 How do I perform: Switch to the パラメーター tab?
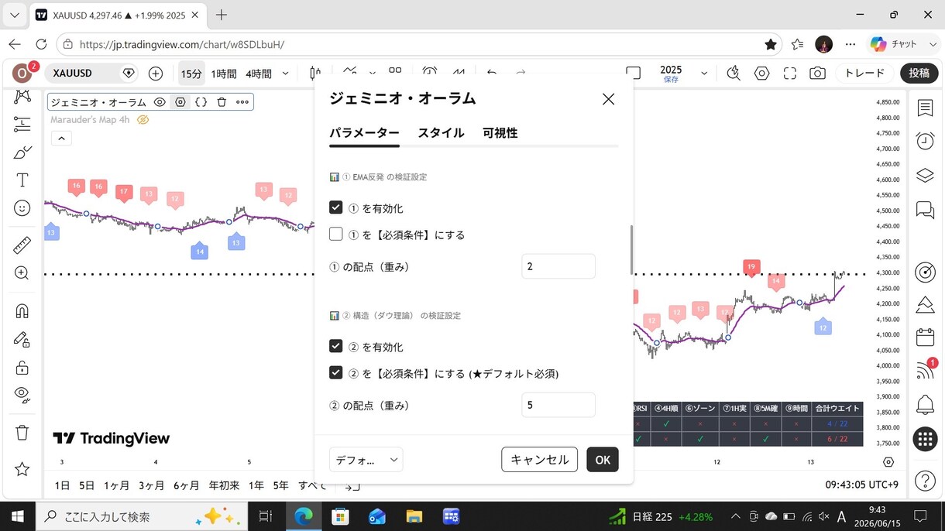click(364, 133)
